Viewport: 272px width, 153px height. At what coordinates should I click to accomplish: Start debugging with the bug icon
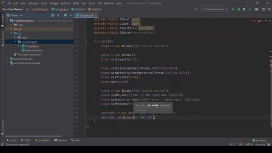coord(239,9)
